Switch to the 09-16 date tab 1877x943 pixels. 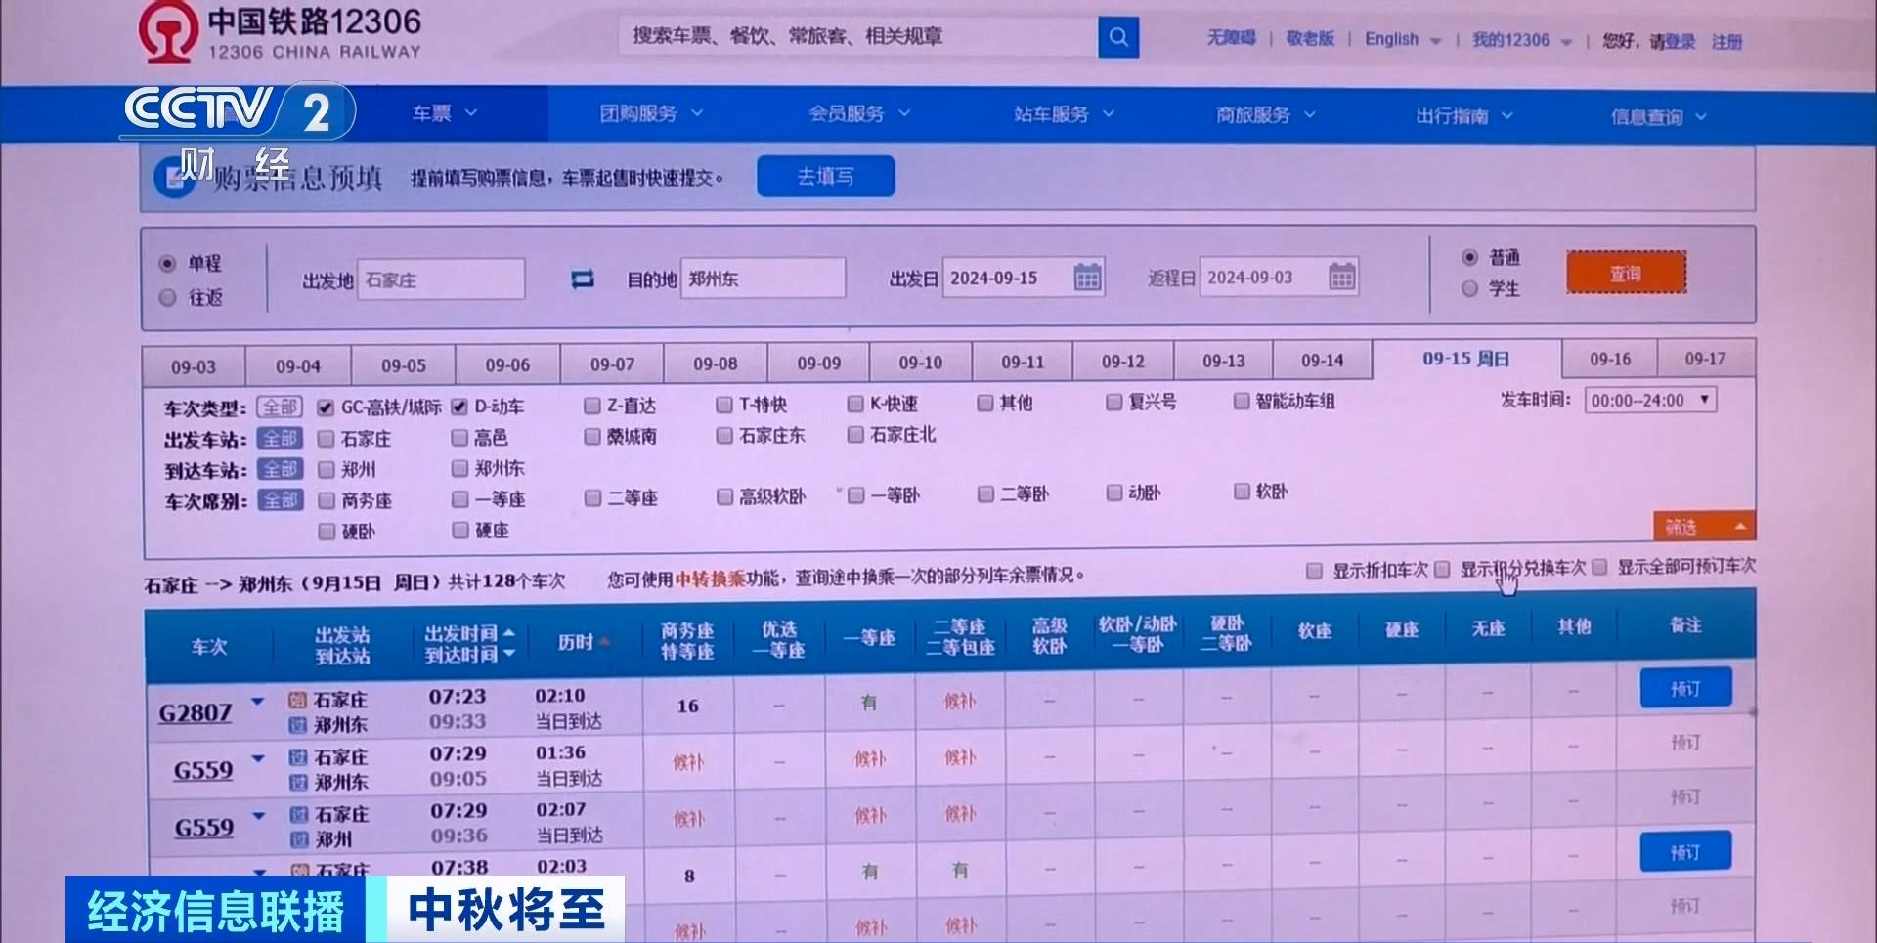click(1610, 360)
